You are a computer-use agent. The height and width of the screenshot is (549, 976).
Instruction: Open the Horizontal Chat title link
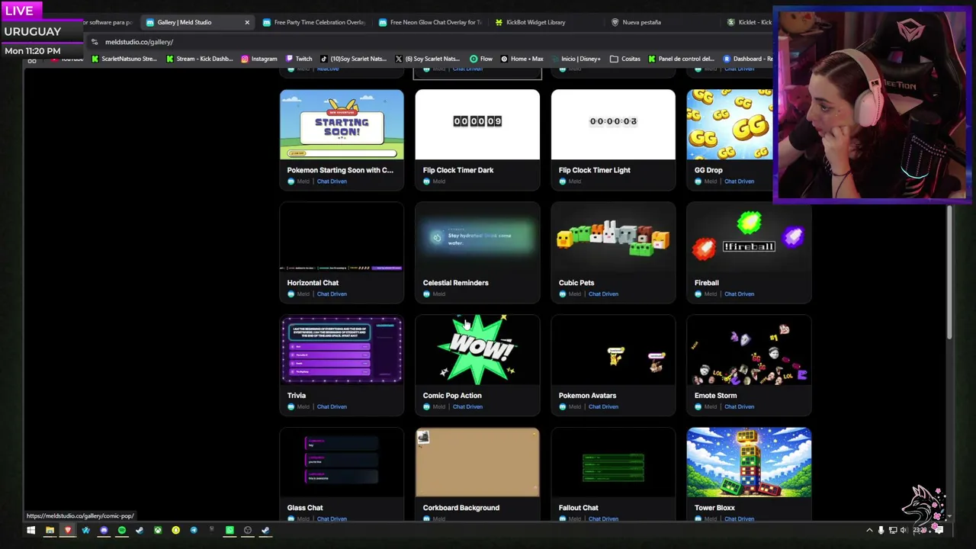tap(313, 283)
